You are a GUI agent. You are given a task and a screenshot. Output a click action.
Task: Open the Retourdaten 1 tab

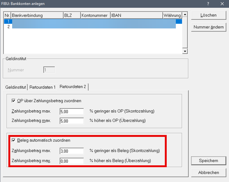point(42,87)
